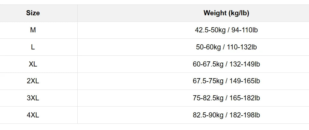Pick the 149-165lb value for 2XL

245,81
